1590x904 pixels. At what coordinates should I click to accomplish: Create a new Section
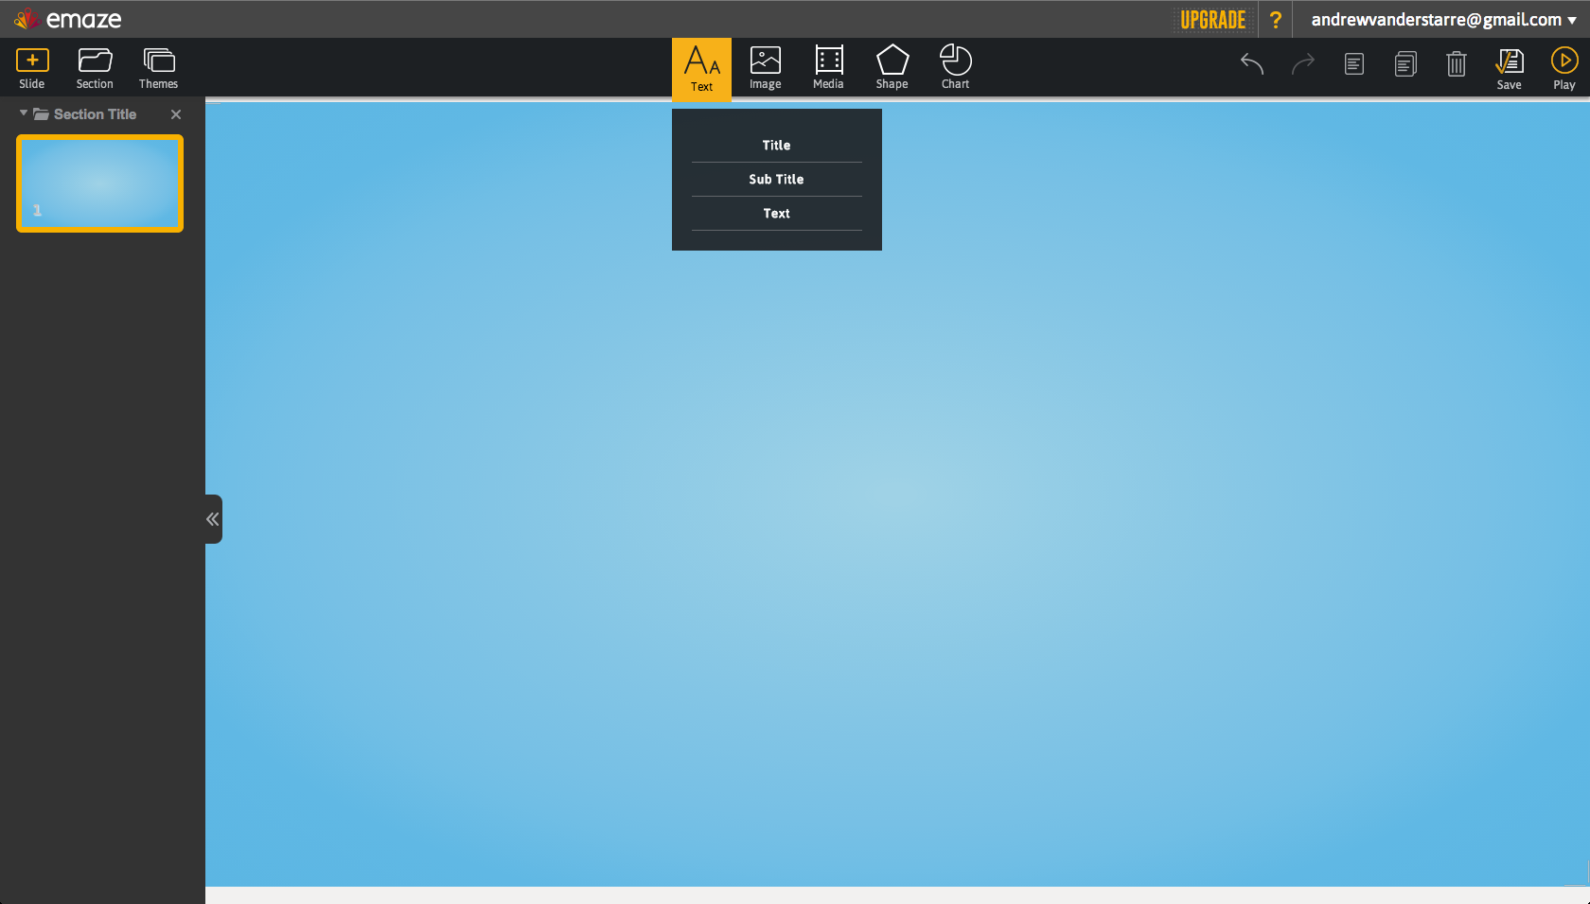click(x=95, y=68)
